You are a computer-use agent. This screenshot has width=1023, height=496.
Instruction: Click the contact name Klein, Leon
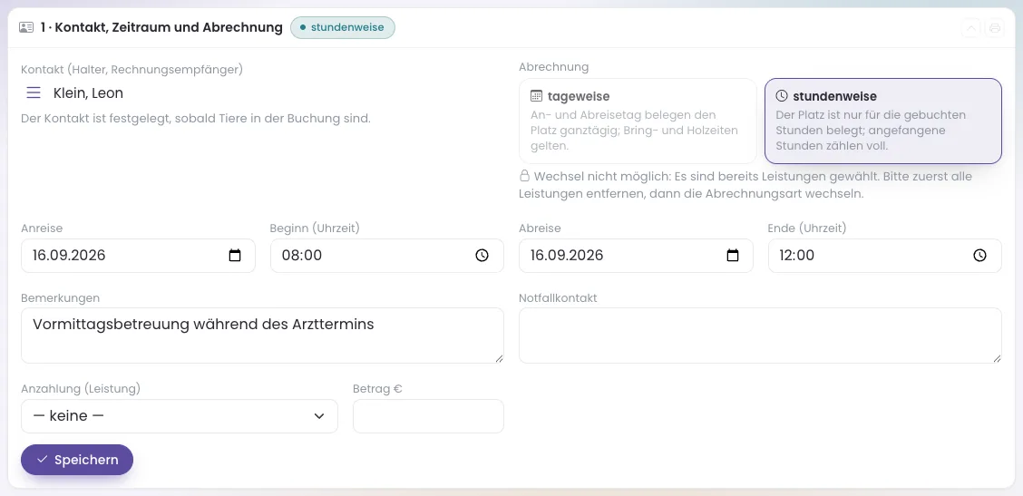[88, 92]
